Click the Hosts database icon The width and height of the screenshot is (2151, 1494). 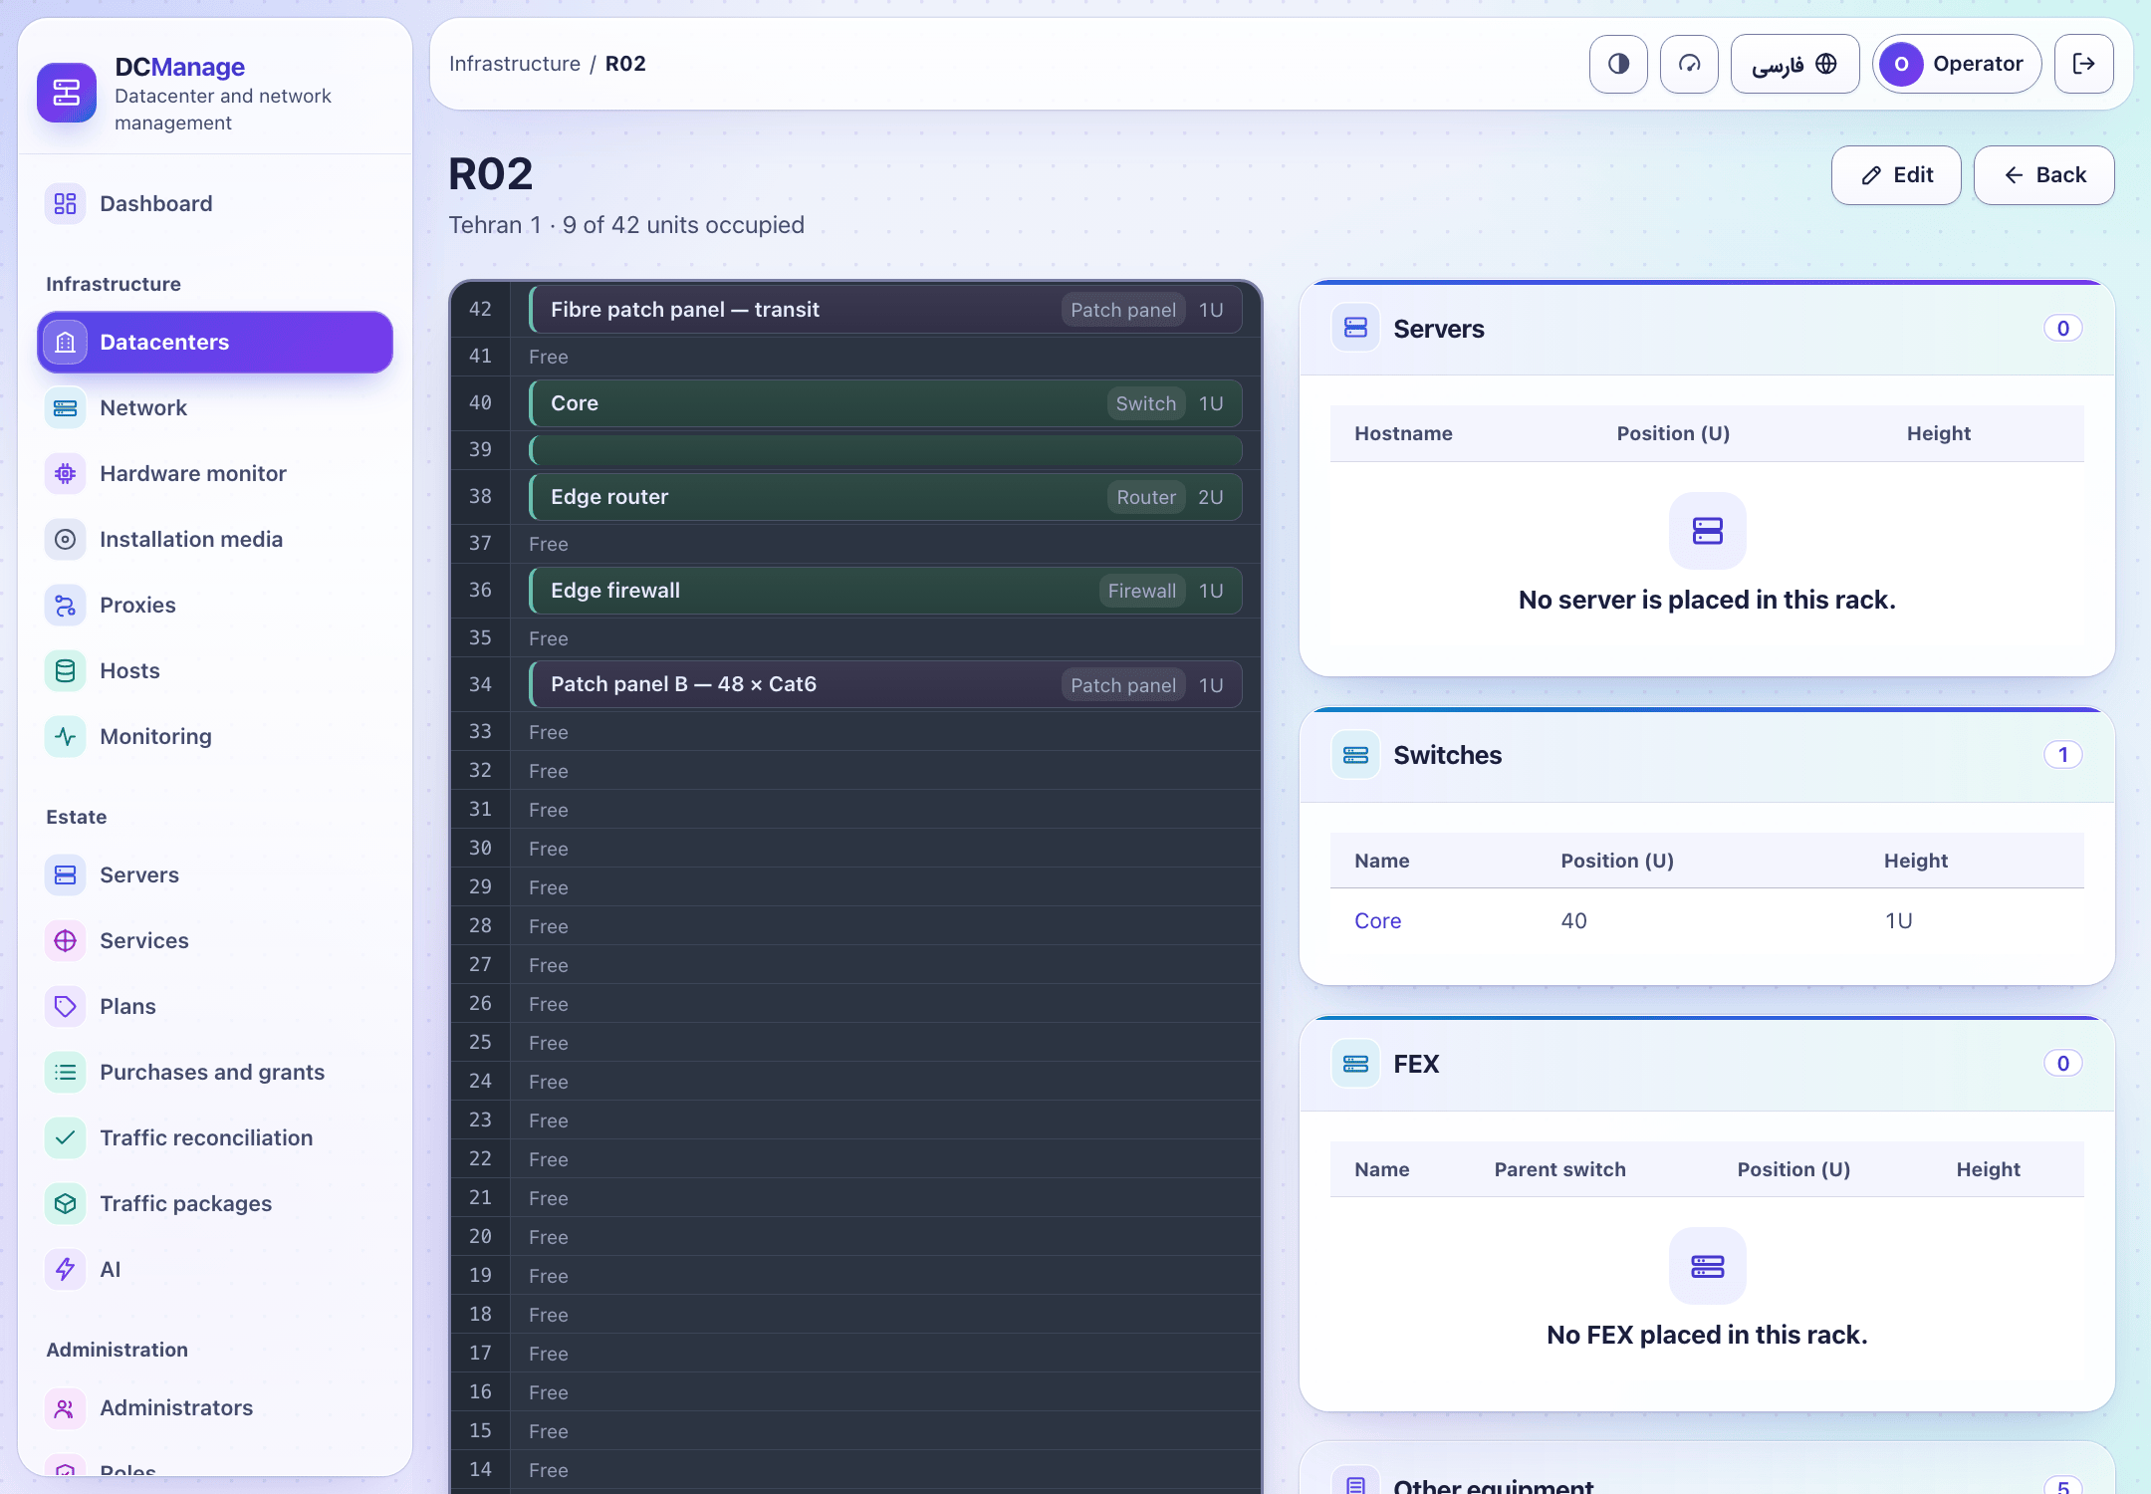click(x=66, y=670)
